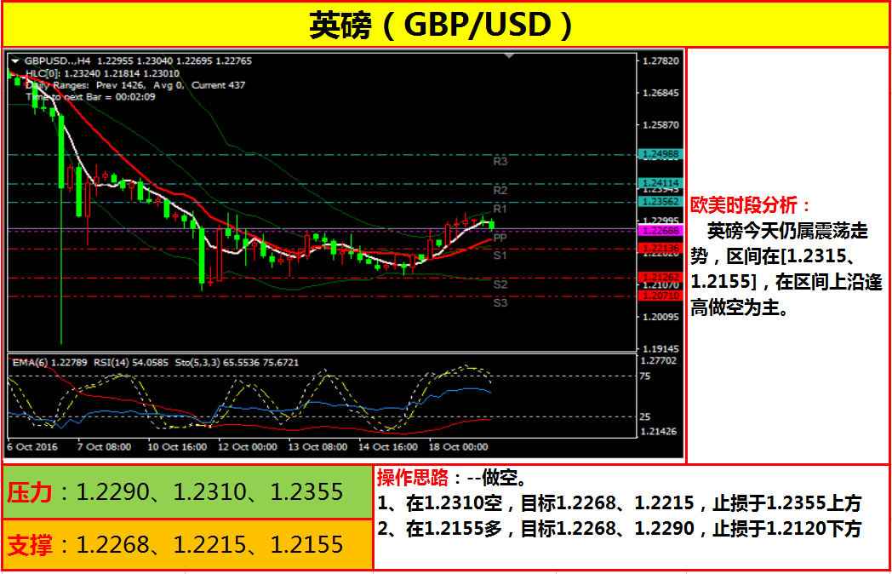Select the S3 support label
Image resolution: width=892 pixels, height=574 pixels.
click(500, 303)
